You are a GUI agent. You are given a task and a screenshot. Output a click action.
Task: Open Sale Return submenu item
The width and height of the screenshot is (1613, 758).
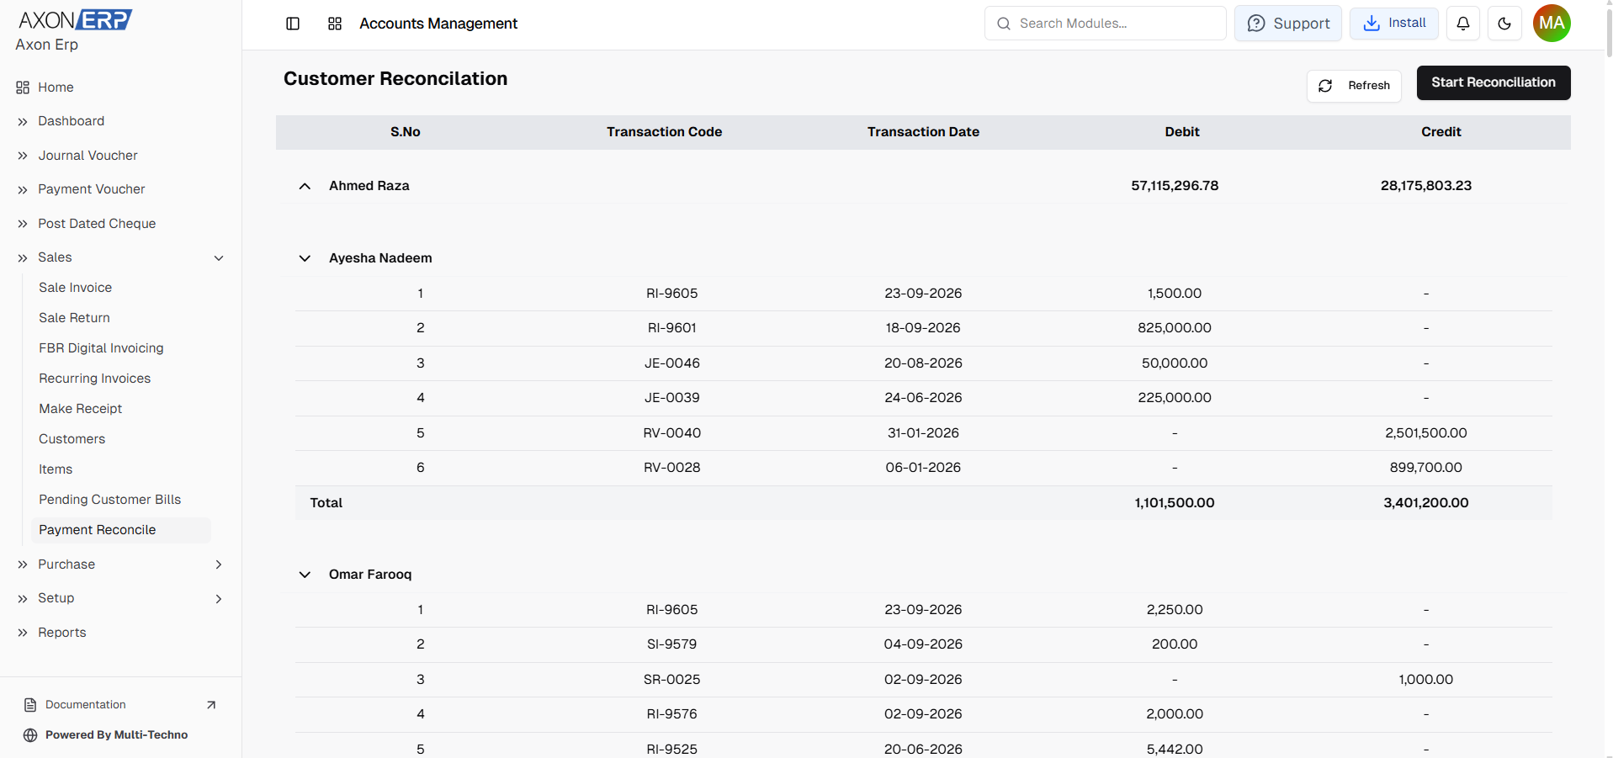(74, 318)
